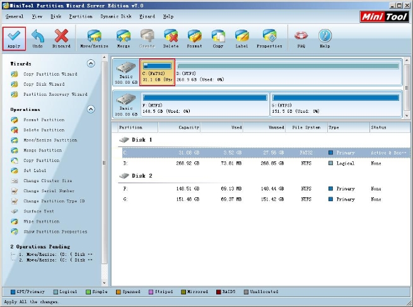Image resolution: width=413 pixels, height=307 pixels.
Task: Choose Show Partition Properties
Action: (55, 232)
